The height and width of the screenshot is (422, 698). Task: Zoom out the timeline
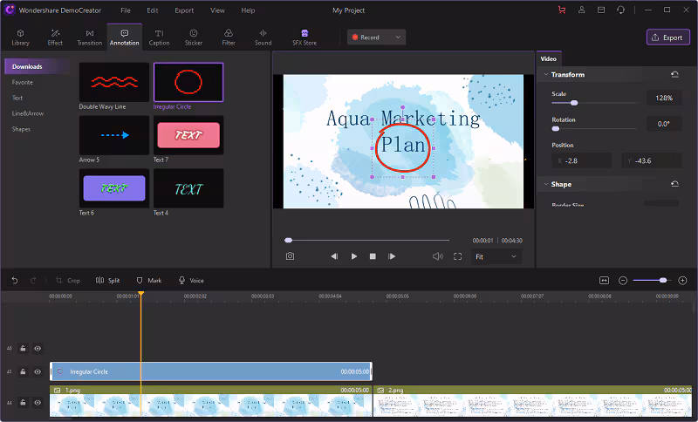(623, 280)
